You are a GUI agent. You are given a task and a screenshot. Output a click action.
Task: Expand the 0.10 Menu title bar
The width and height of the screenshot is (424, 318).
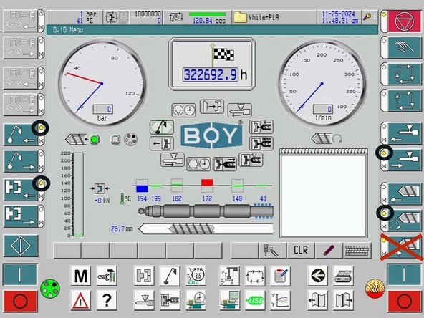click(x=212, y=30)
